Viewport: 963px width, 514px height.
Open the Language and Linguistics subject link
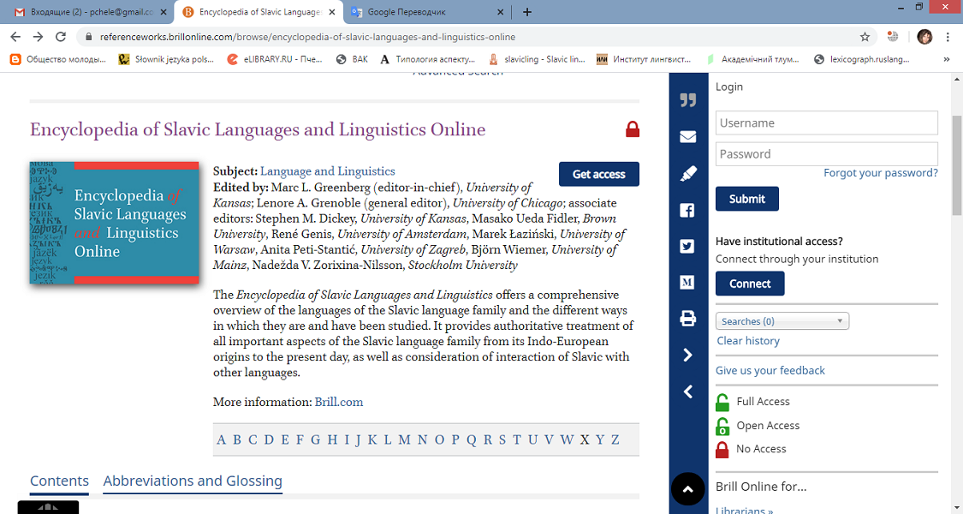[327, 171]
